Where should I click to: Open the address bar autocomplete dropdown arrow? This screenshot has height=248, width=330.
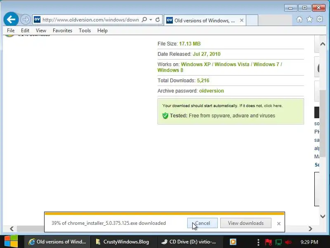click(151, 19)
